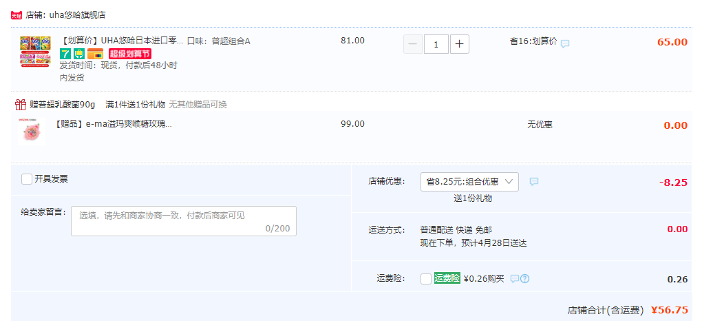Click the 超级划算节 promotion badge
The width and height of the screenshot is (702, 321).
[130, 54]
